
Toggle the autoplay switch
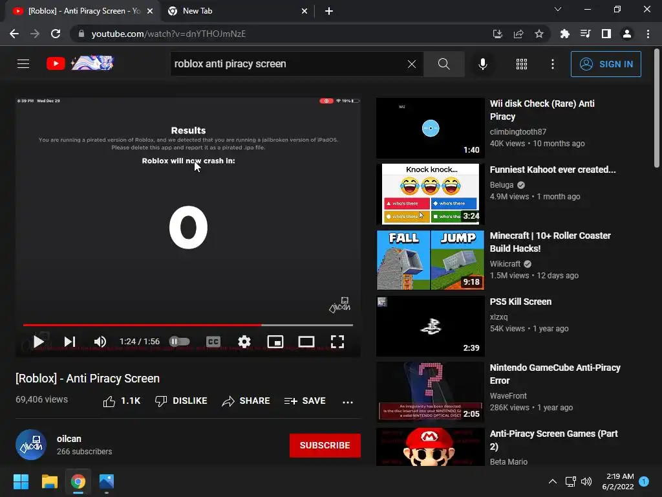(x=180, y=342)
